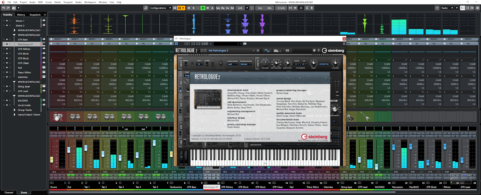The width and height of the screenshot is (481, 195).
Task: Toggle the Ins link option
Action: pos(218,8)
